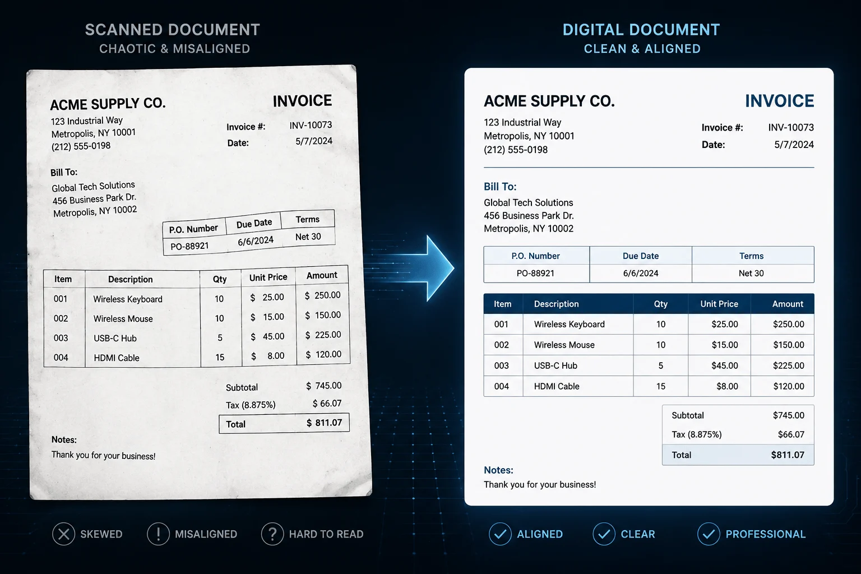
Task: Click the SCANNED DOCUMENT heading
Action: pyautogui.click(x=173, y=30)
